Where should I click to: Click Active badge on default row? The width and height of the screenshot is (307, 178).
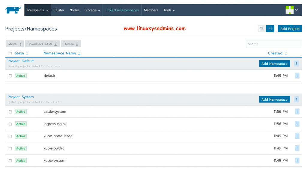tap(21, 76)
